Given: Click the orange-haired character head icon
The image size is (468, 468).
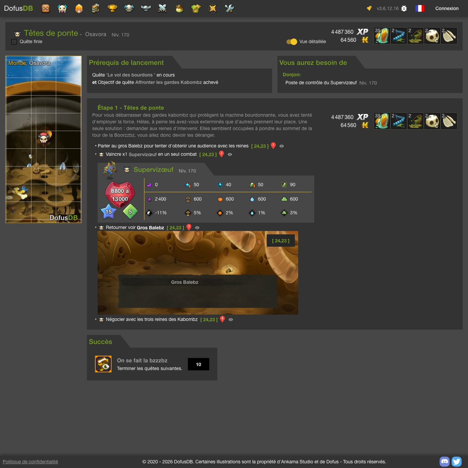Looking at the screenshot, I should click(79, 8).
